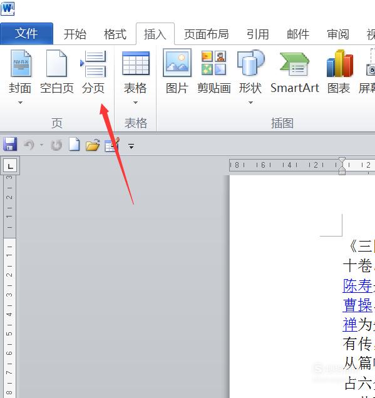Viewport: 375px width, 398px height.
Task: Click the tab stop selector (L) button
Action: [10, 166]
